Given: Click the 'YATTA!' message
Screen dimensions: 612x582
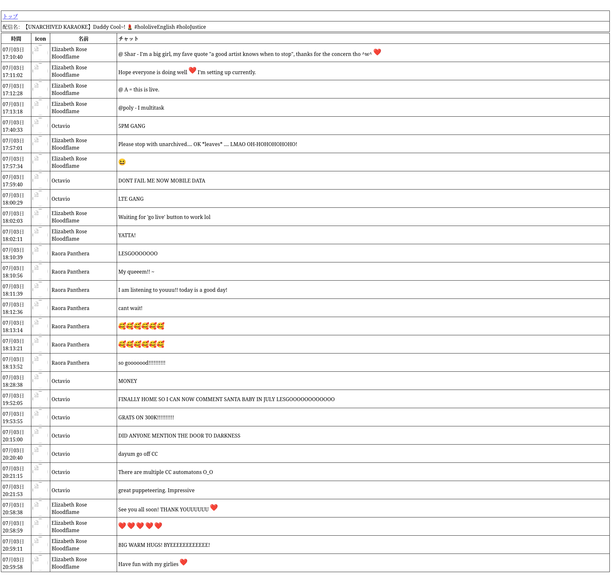Looking at the screenshot, I should (x=127, y=235).
